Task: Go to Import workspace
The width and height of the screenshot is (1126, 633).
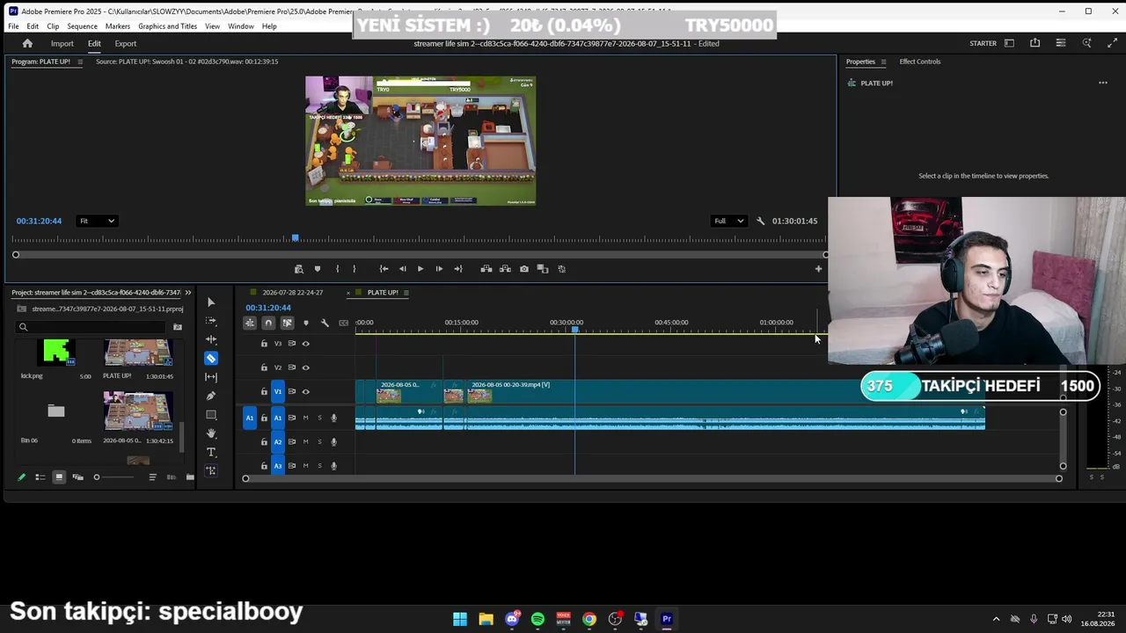Action: (x=62, y=44)
